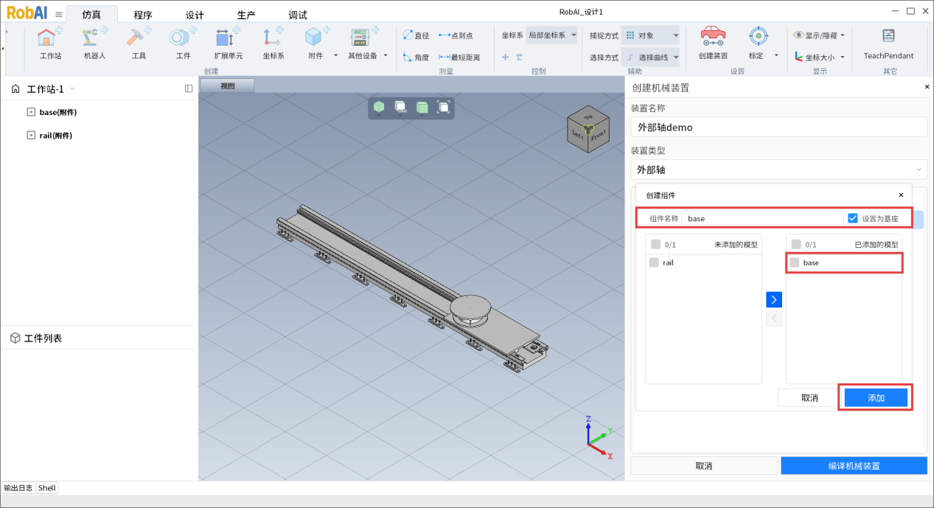Click the green solid cube viewport icon
Viewport: 934px width, 508px height.
pos(422,108)
